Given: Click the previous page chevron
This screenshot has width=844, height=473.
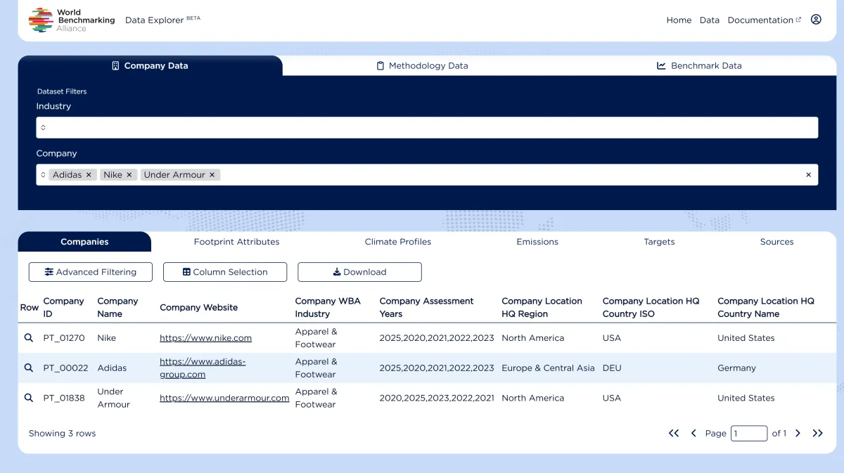Looking at the screenshot, I should coord(693,433).
